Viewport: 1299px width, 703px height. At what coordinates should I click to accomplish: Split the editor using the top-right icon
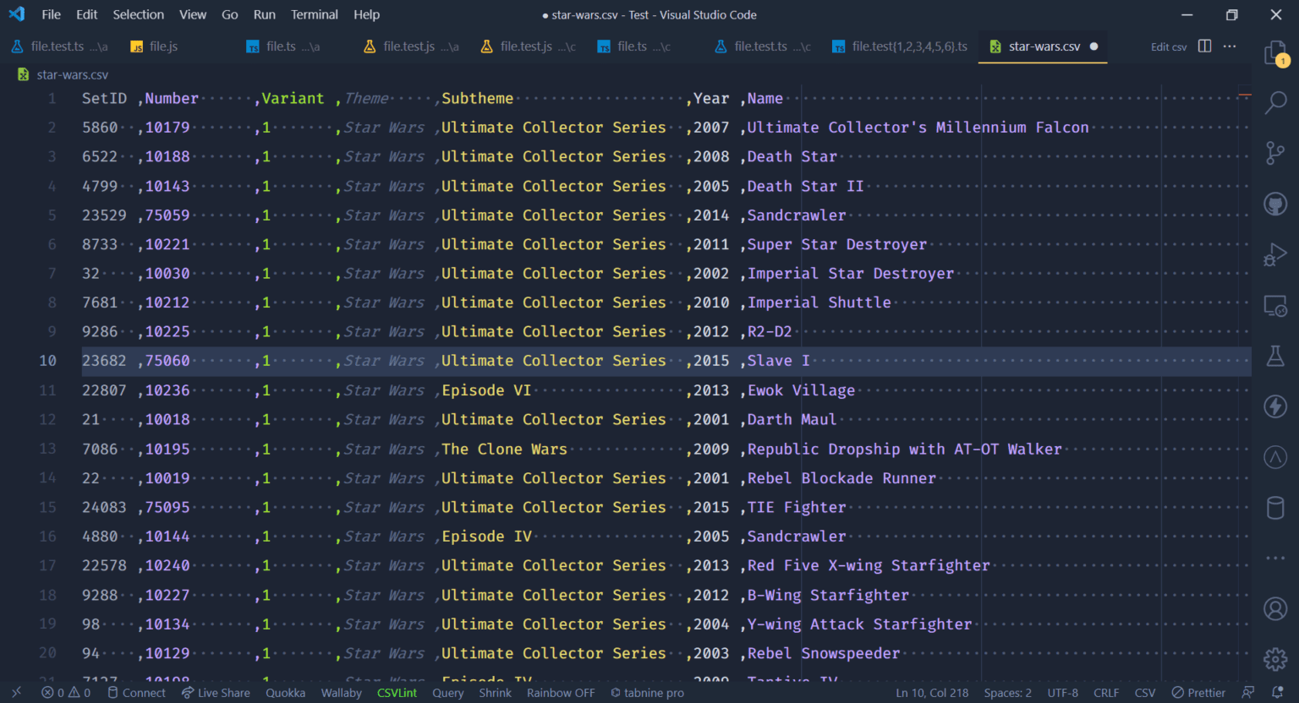pos(1204,46)
